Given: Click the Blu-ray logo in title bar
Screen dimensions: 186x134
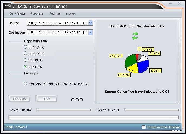Looking at the screenshot, I should (x=8, y=6).
